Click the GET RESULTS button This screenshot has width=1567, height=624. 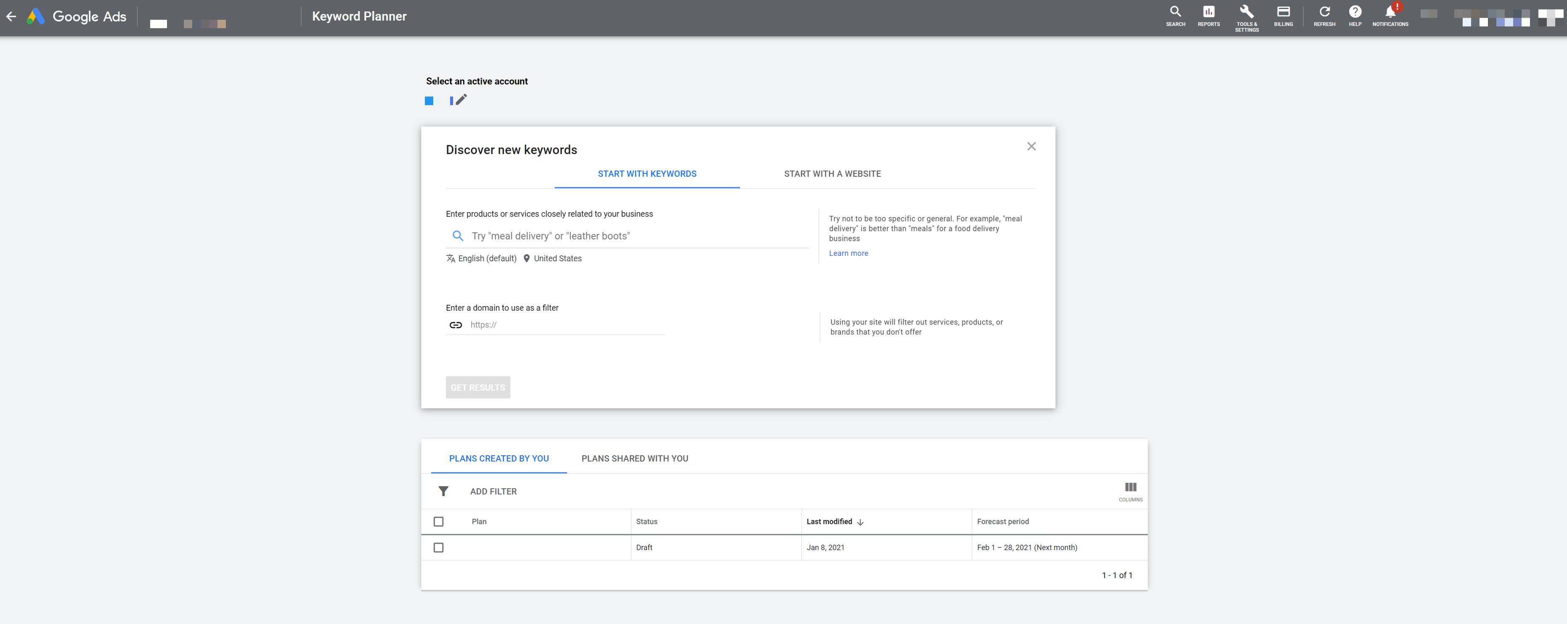479,388
